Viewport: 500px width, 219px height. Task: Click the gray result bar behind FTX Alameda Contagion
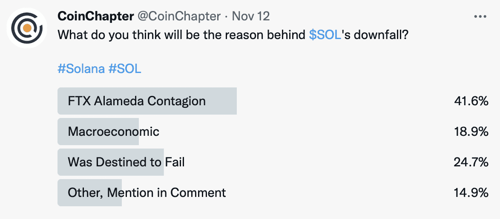tap(221, 101)
